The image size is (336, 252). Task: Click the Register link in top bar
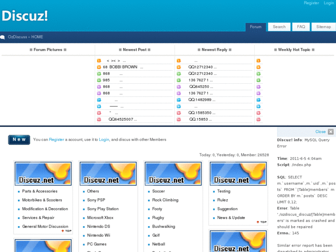point(311,3)
